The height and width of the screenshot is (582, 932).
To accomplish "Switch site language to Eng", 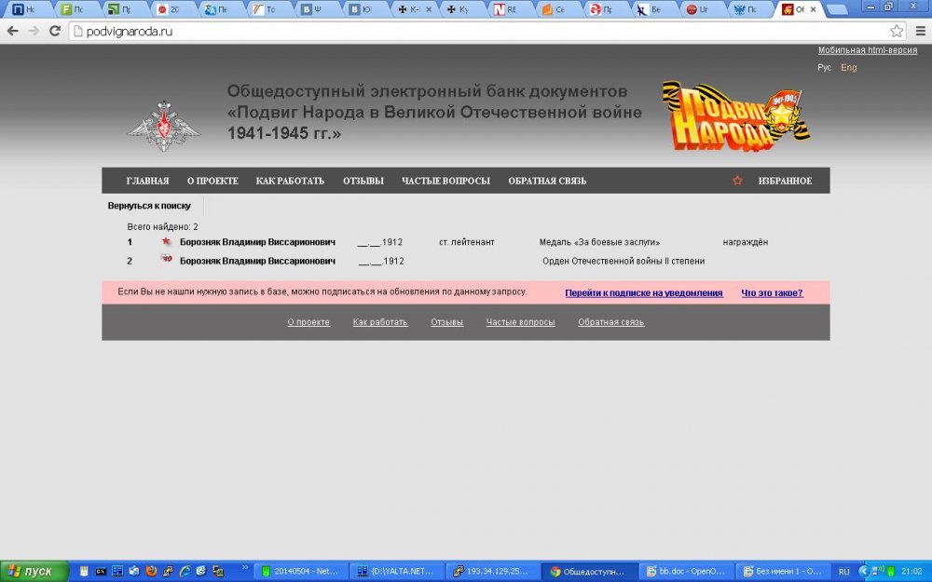I will (x=848, y=68).
